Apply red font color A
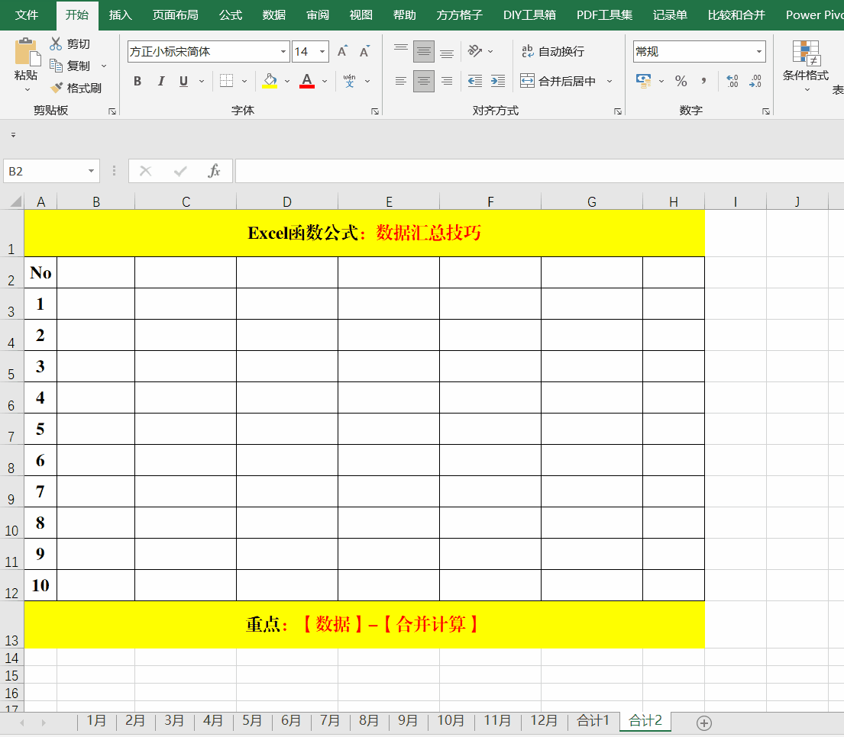The width and height of the screenshot is (844, 737). point(307,81)
